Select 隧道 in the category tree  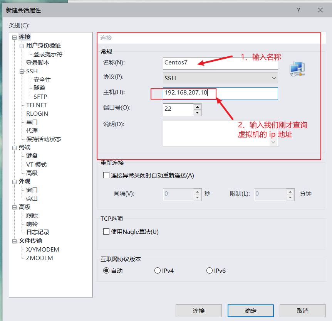click(39, 88)
